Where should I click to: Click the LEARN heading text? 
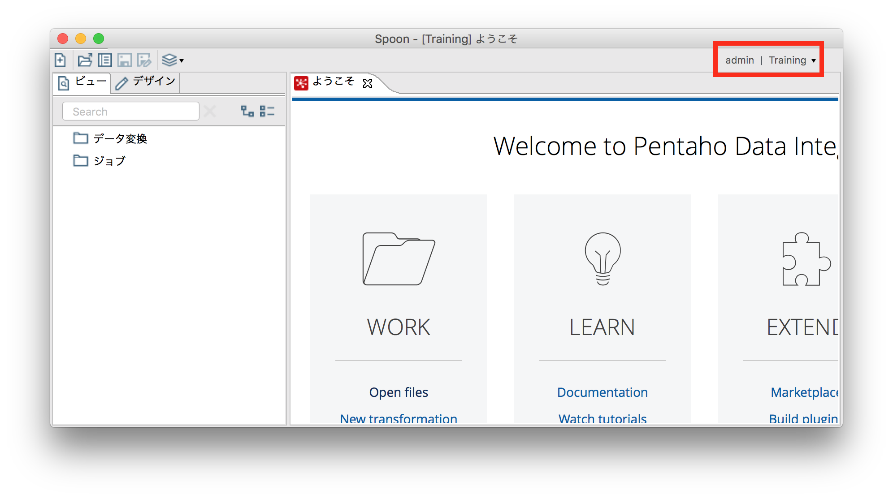603,327
